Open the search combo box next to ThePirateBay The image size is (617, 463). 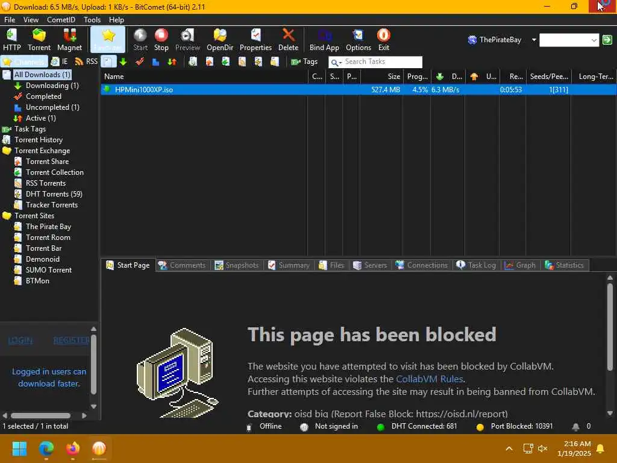(x=569, y=40)
